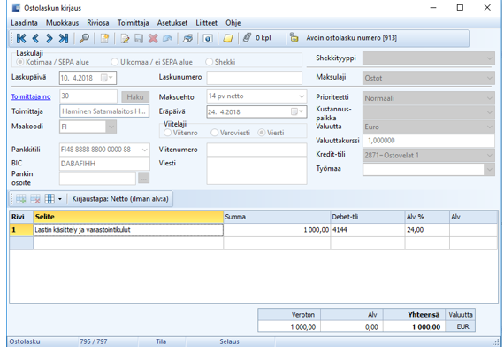Click the yellow sticky note icon

coord(228,38)
